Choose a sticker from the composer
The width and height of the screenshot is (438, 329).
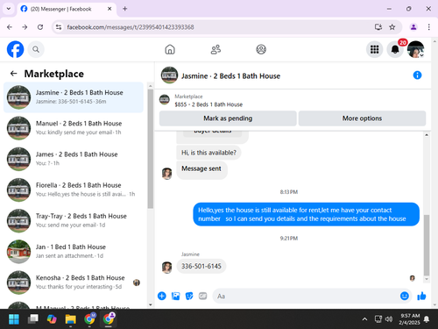189,296
